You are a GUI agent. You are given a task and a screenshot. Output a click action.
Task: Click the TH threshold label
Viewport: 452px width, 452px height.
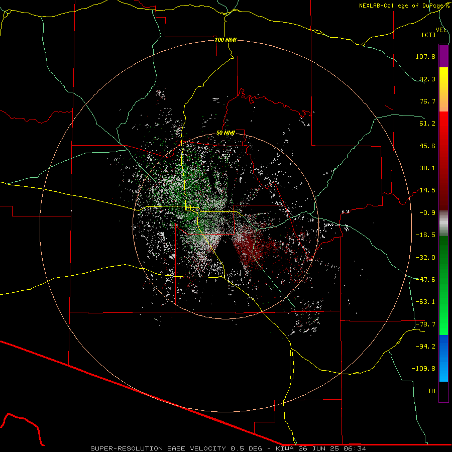point(431,391)
